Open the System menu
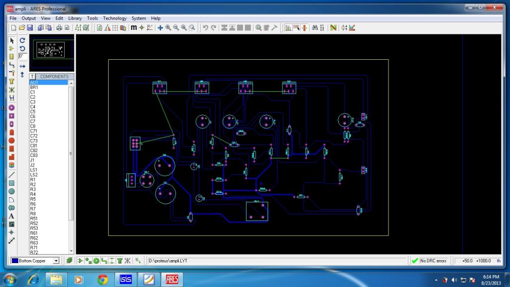Image resolution: width=510 pixels, height=287 pixels. tap(138, 18)
